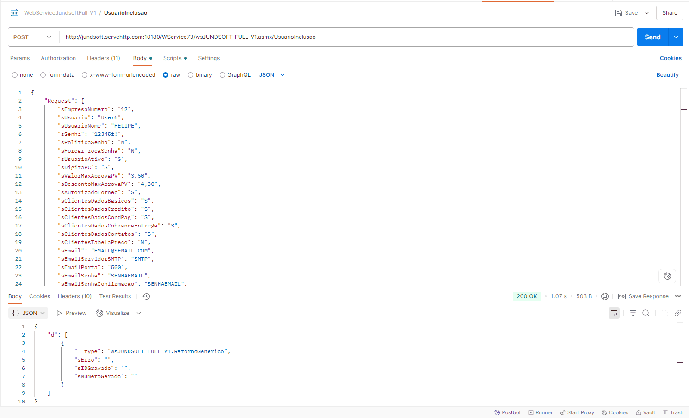689x418 pixels.
Task: Open the Trash in status bar
Action: pyautogui.click(x=673, y=412)
